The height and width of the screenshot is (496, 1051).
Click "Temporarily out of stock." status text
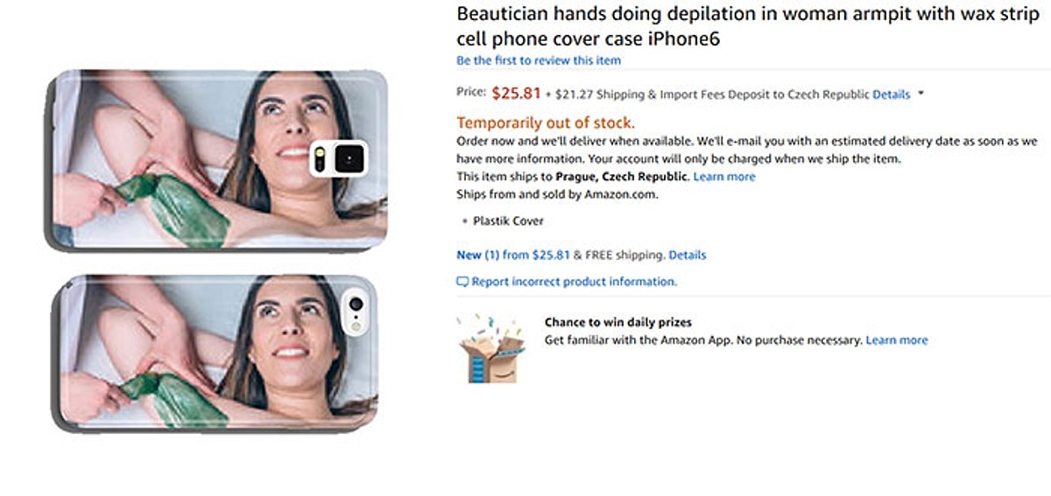[546, 122]
